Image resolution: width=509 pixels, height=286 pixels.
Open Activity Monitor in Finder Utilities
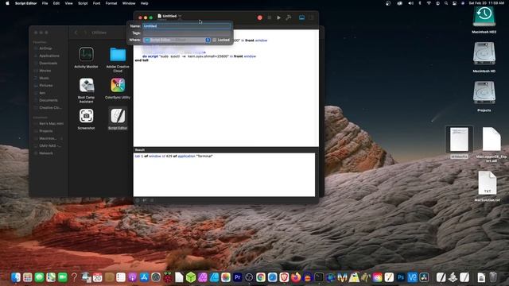pos(86,58)
